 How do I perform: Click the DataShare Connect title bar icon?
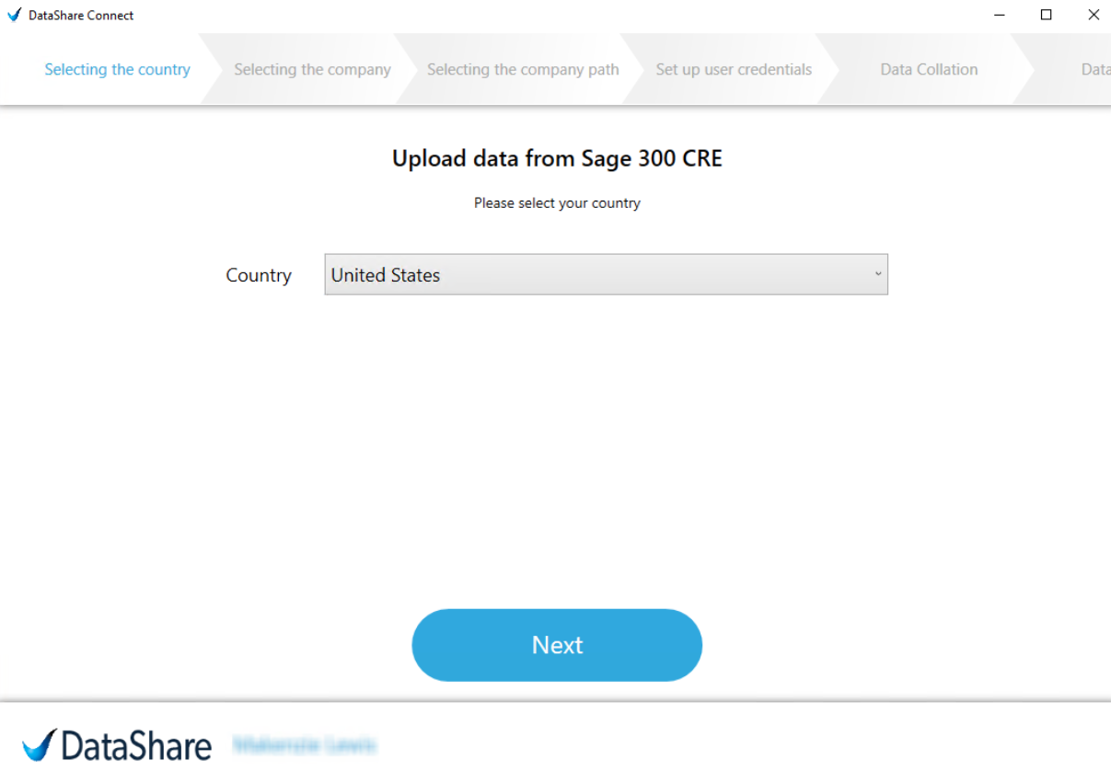click(x=14, y=15)
